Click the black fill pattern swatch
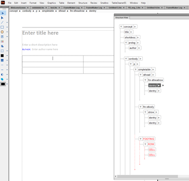The image size is (189, 181). 2,55
